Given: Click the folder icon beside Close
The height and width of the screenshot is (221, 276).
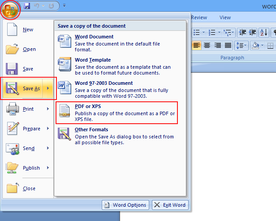Looking at the screenshot, I should point(13,188).
